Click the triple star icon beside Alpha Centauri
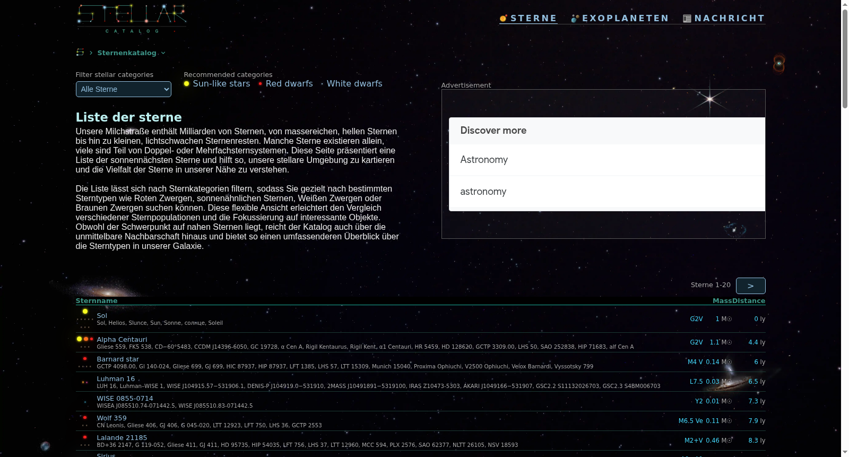The height and width of the screenshot is (457, 849). coord(85,339)
